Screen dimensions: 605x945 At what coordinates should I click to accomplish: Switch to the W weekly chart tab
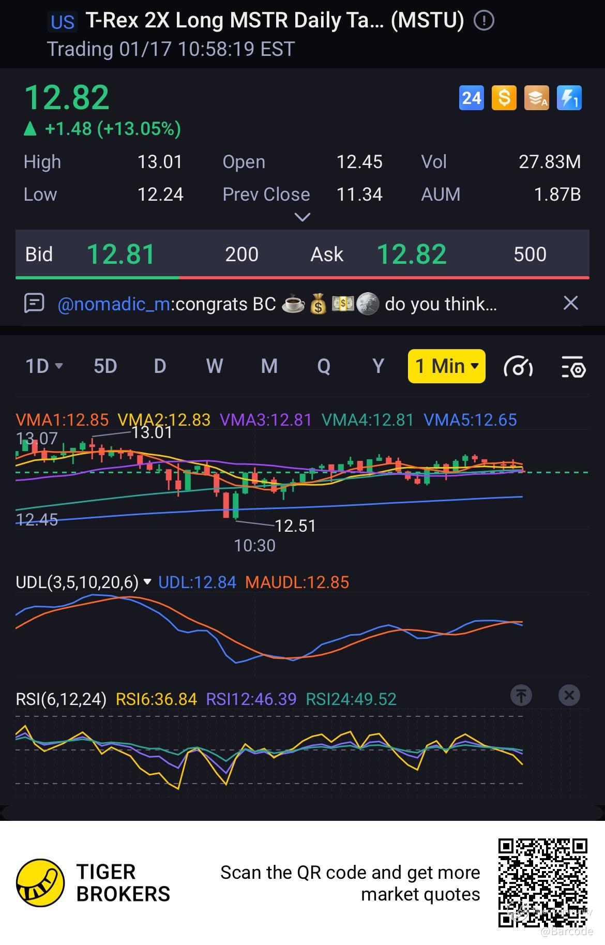point(215,366)
